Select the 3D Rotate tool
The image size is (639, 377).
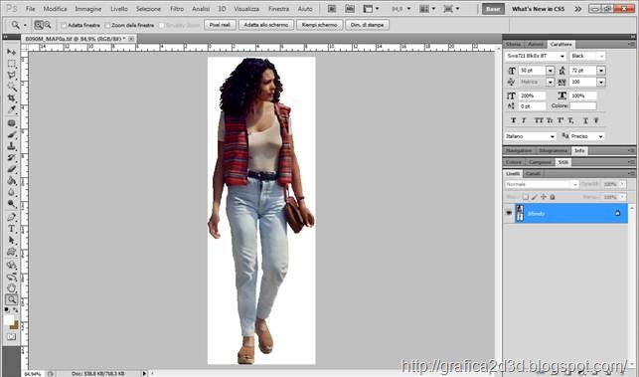point(11,266)
